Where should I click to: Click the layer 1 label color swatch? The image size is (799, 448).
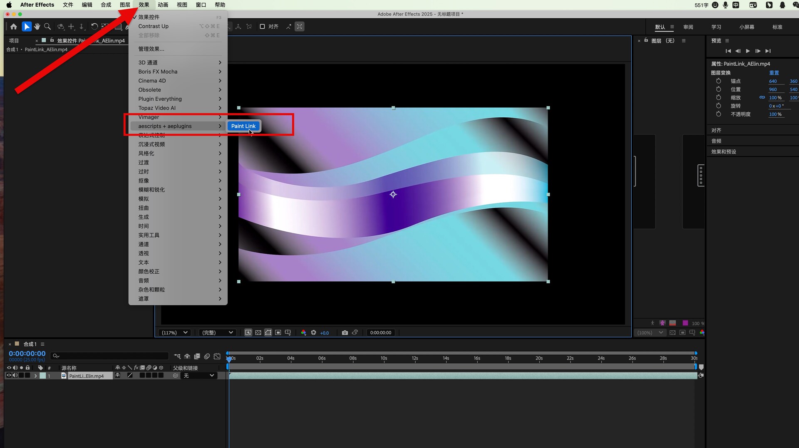[43, 376]
